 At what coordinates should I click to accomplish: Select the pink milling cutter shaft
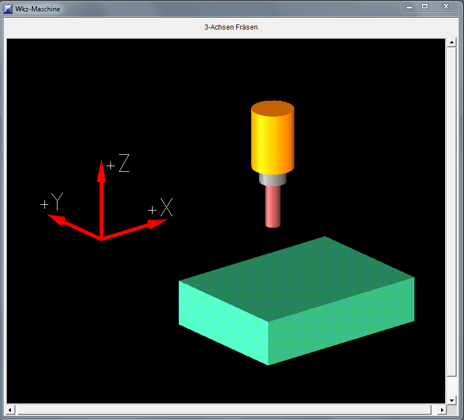pos(273,206)
